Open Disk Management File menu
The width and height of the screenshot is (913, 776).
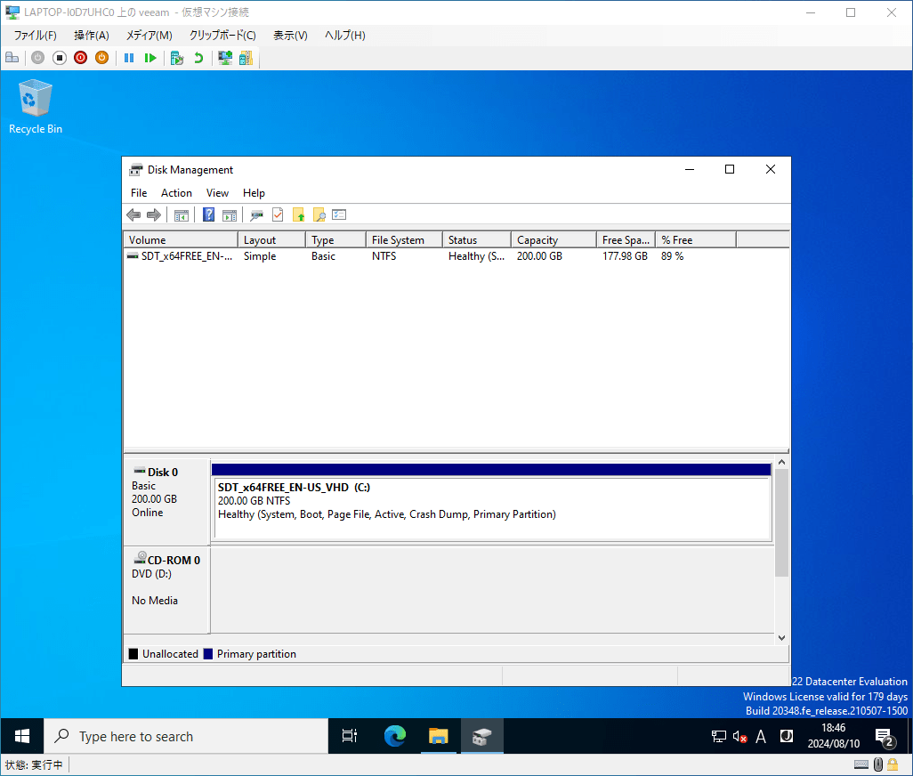(139, 193)
